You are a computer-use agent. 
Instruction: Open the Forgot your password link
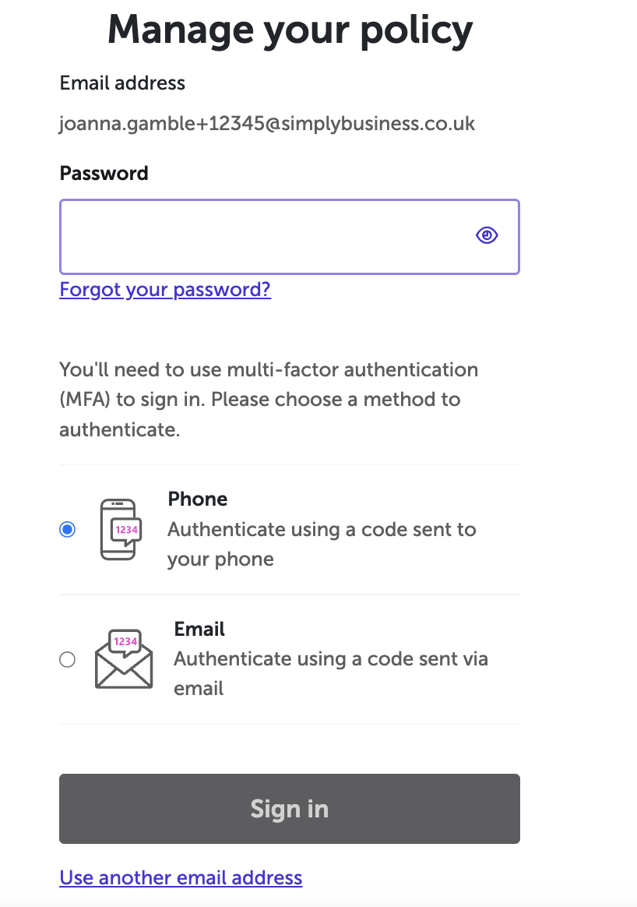(x=165, y=289)
